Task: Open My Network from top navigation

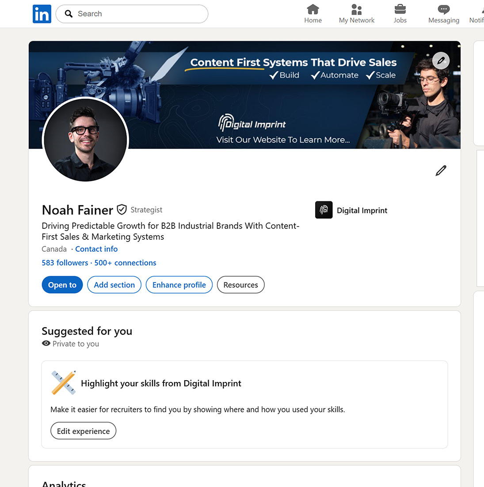Action: click(x=357, y=14)
